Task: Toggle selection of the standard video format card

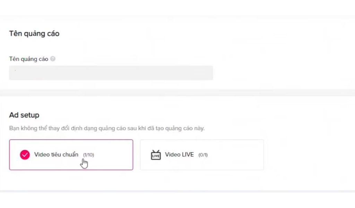Action: (x=71, y=155)
